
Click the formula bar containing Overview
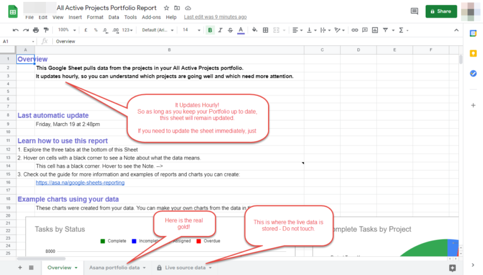[256, 41]
